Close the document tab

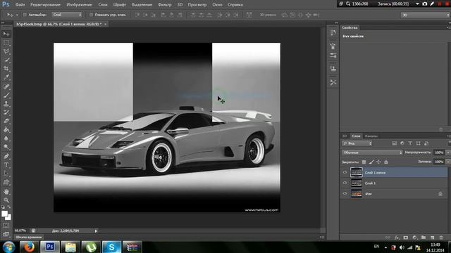coord(106,25)
